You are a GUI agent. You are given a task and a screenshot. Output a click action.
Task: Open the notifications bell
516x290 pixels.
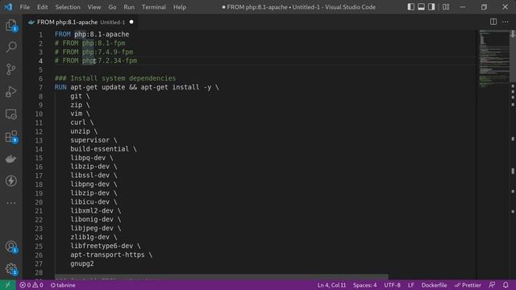pyautogui.click(x=506, y=285)
